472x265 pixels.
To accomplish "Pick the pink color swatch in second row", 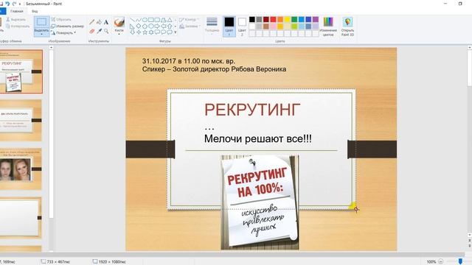I will (x=274, y=26).
